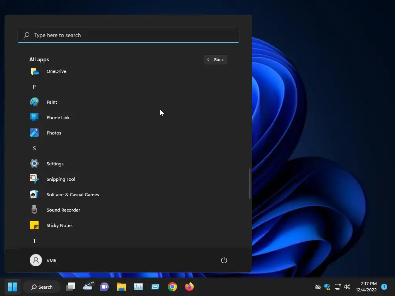Click the power button icon
This screenshot has height=296, width=395.
tap(224, 260)
